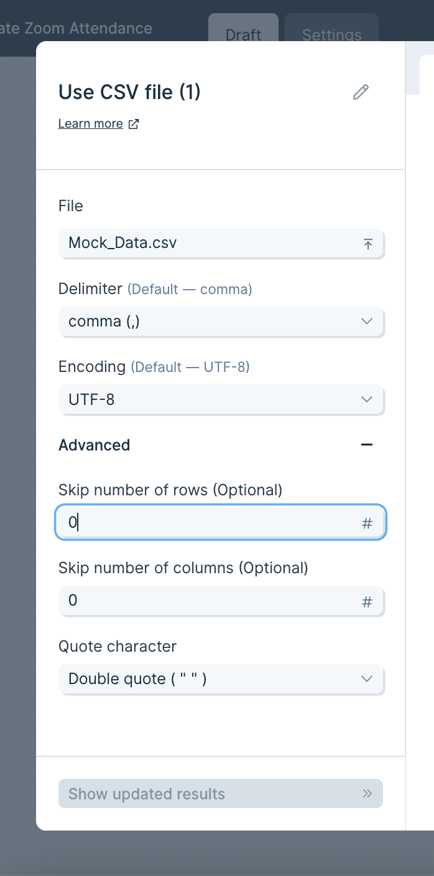This screenshot has width=434, height=876.
Task: Open the Delimiter dropdown
Action: 221,321
